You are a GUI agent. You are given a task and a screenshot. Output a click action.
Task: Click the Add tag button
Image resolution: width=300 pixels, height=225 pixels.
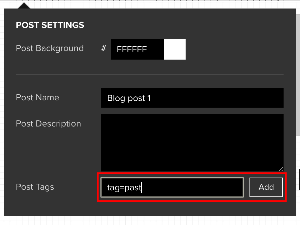click(266, 187)
